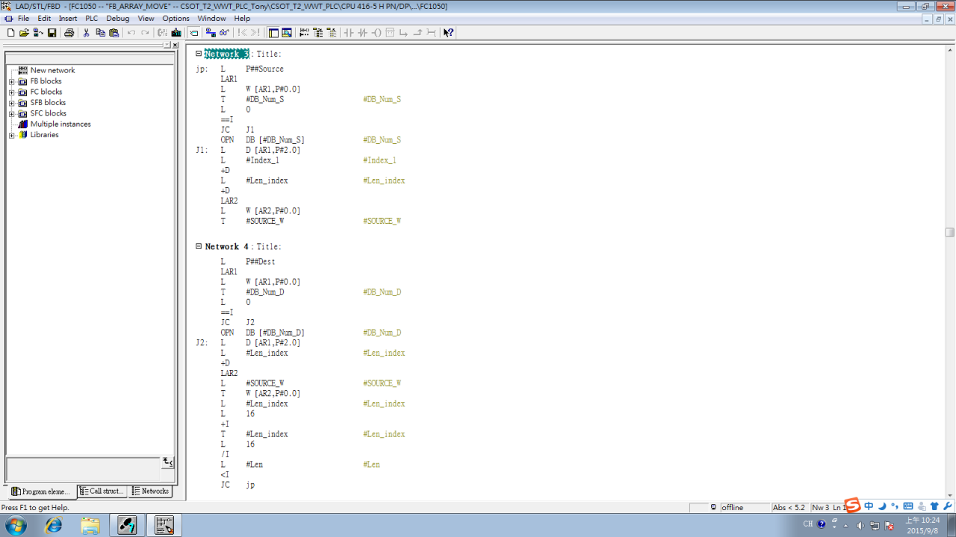
Task: Click the Paste clipboard icon
Action: click(114, 33)
